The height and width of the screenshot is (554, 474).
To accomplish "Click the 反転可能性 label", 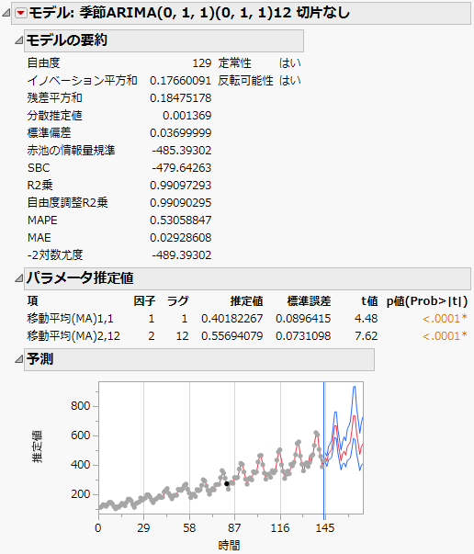I will [x=245, y=81].
